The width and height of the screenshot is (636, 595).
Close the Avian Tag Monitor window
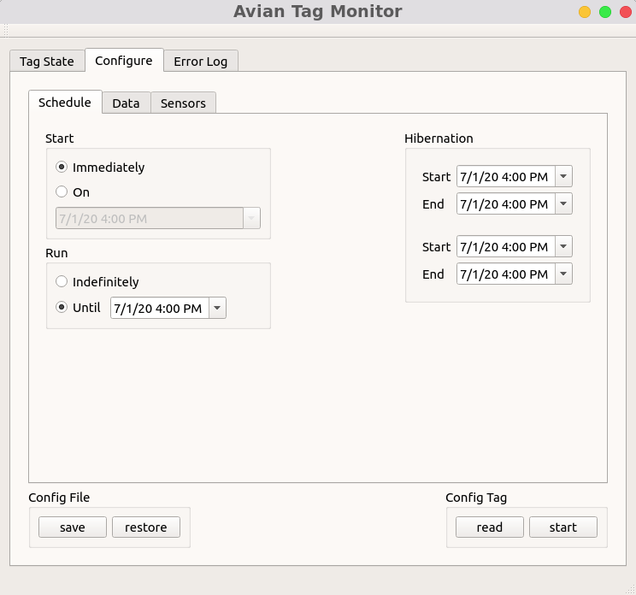point(626,12)
